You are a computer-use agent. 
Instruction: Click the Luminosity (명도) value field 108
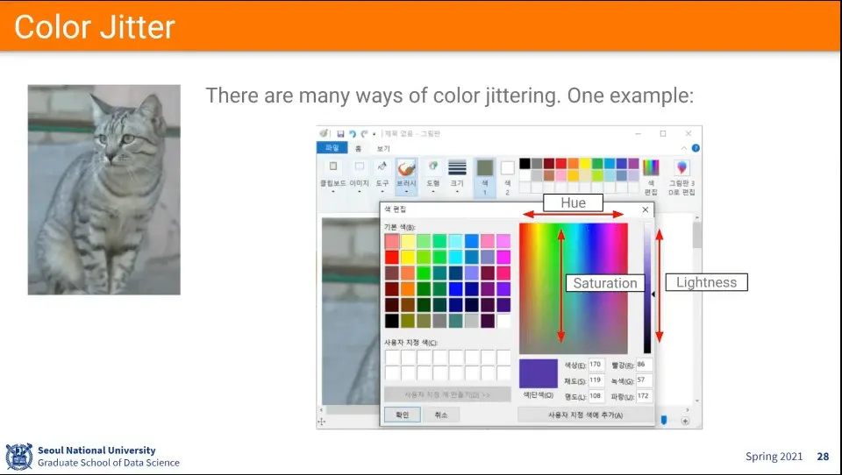(596, 396)
